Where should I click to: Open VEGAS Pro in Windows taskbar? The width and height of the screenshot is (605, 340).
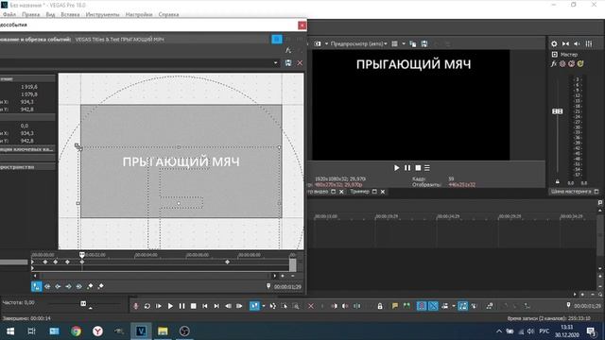click(x=141, y=331)
